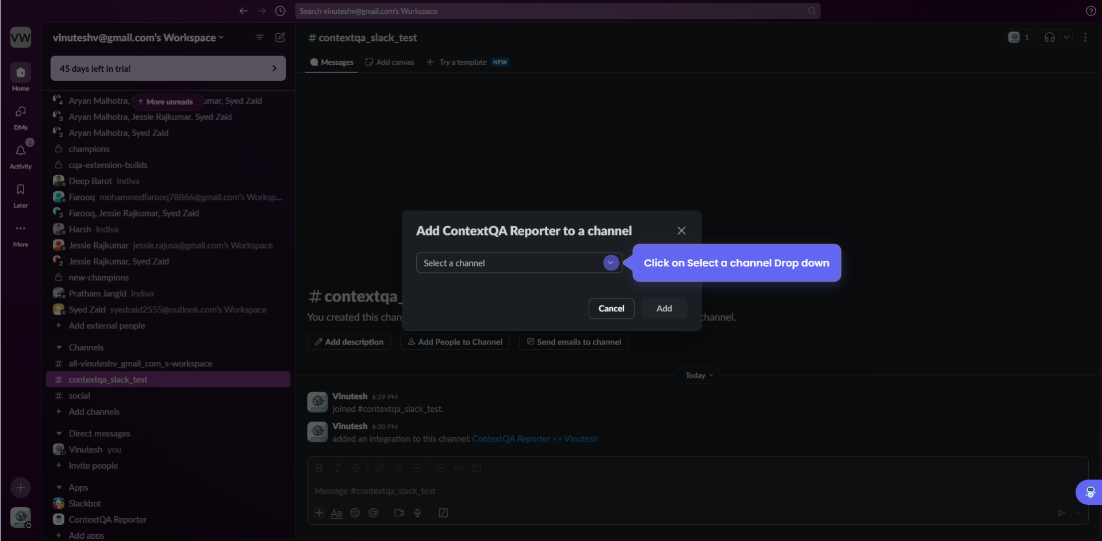The width and height of the screenshot is (1102, 541).
Task: Click the workspace search field
Action: (552, 11)
